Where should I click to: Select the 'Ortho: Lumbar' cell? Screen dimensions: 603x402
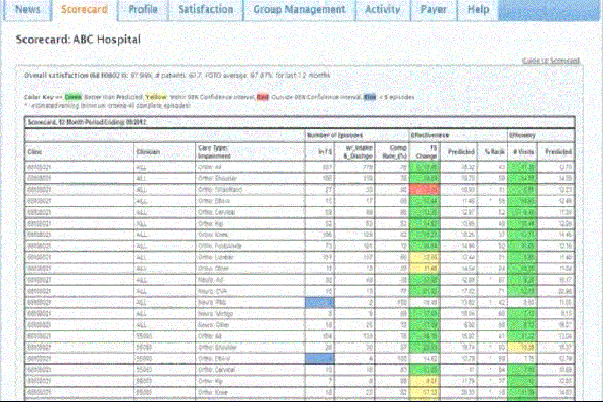(250, 257)
